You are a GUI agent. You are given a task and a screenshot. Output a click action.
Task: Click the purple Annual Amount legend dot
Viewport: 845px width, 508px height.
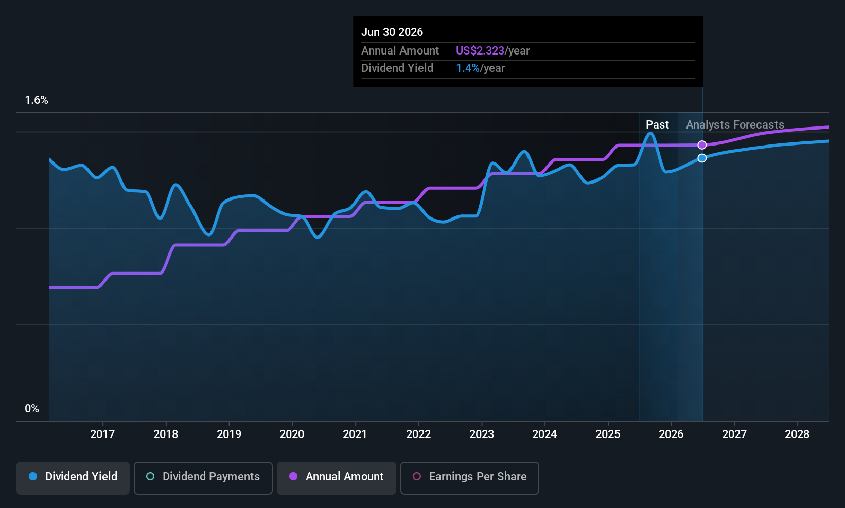(x=293, y=476)
